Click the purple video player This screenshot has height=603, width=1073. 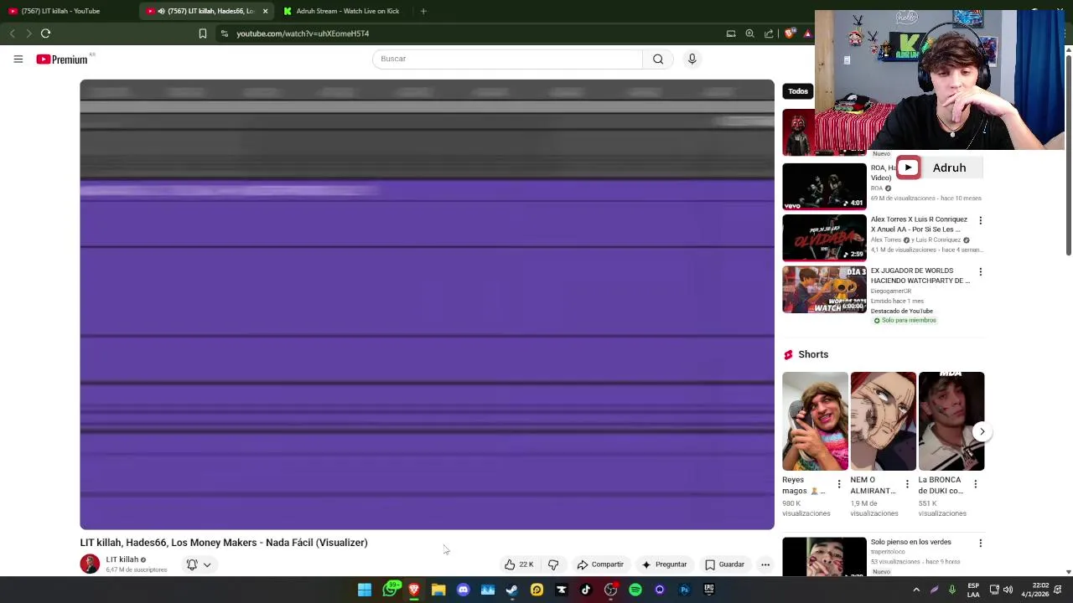pos(427,305)
